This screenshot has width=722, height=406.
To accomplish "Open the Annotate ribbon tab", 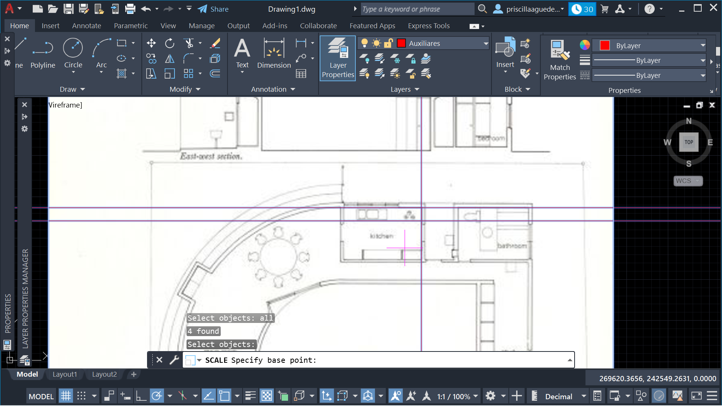I will point(86,26).
